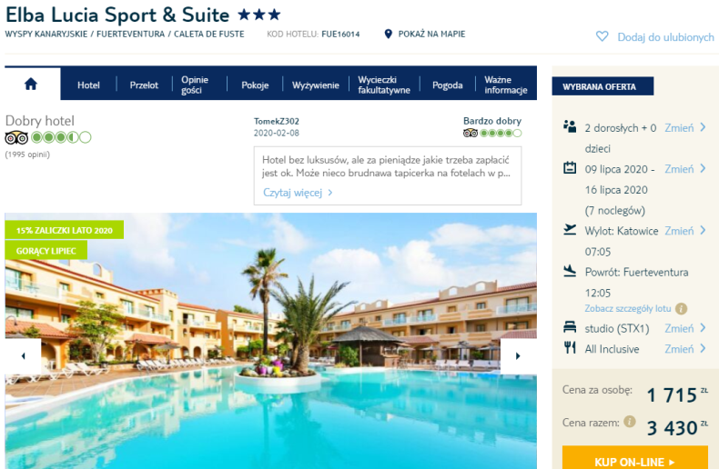Click the KUP ON-LINE button

coord(634,459)
